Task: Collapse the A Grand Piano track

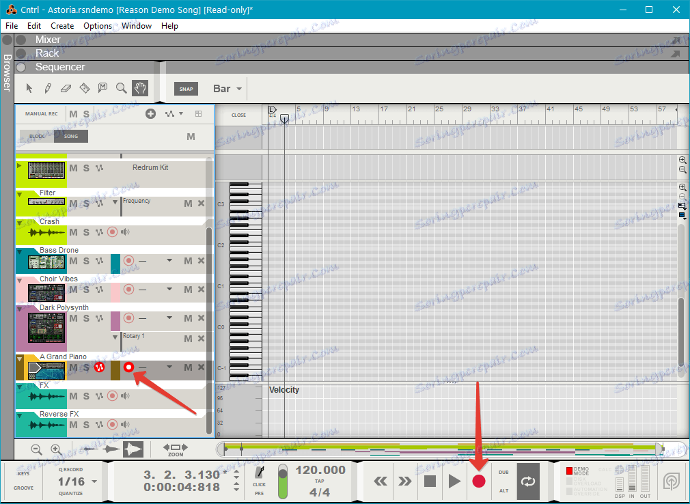Action: click(x=20, y=359)
